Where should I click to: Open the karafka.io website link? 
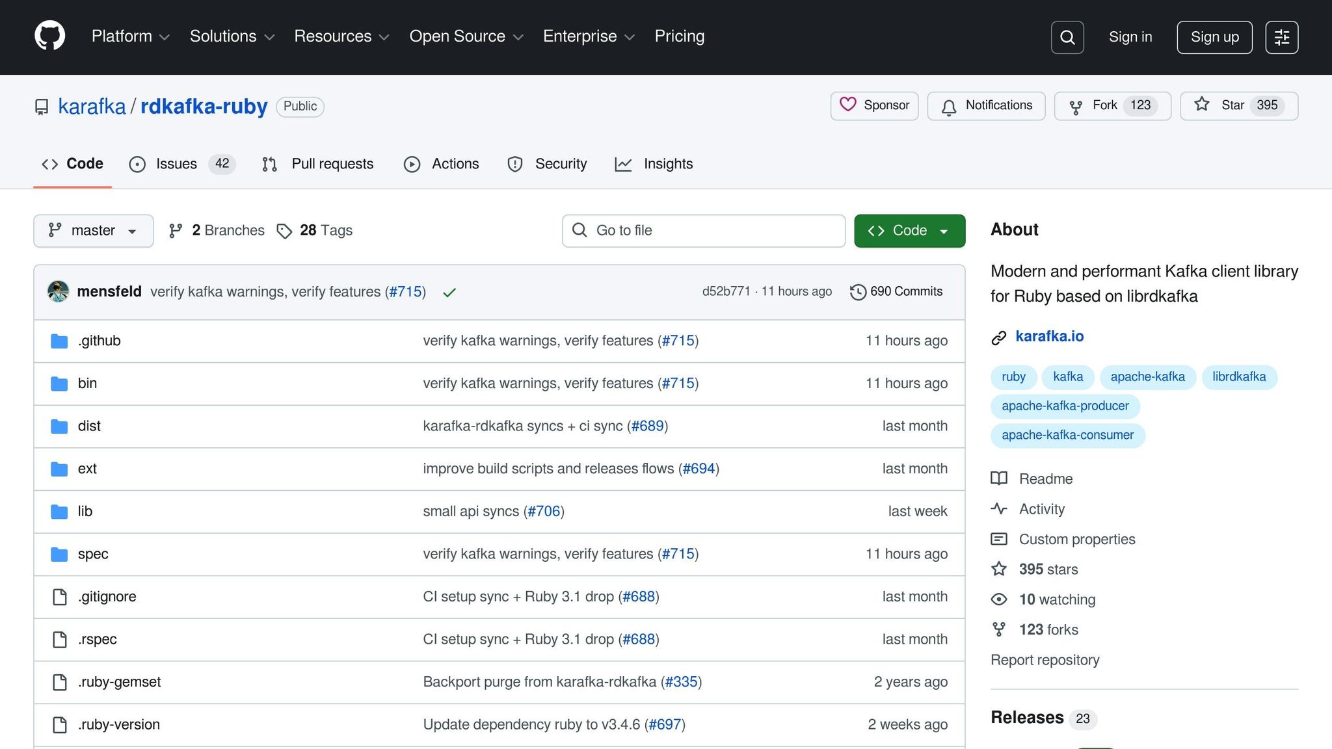(x=1049, y=336)
